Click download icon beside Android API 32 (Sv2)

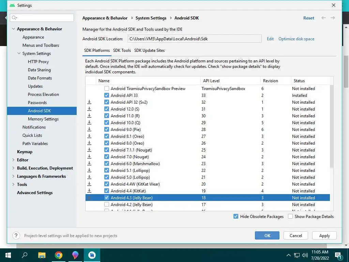coord(89,102)
